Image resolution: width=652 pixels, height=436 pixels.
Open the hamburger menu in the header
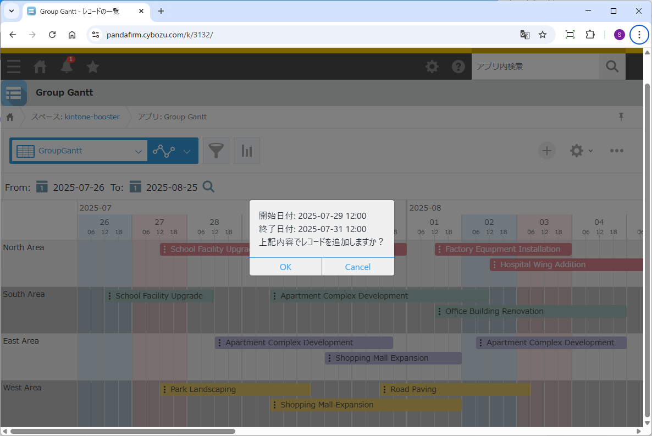pos(14,67)
